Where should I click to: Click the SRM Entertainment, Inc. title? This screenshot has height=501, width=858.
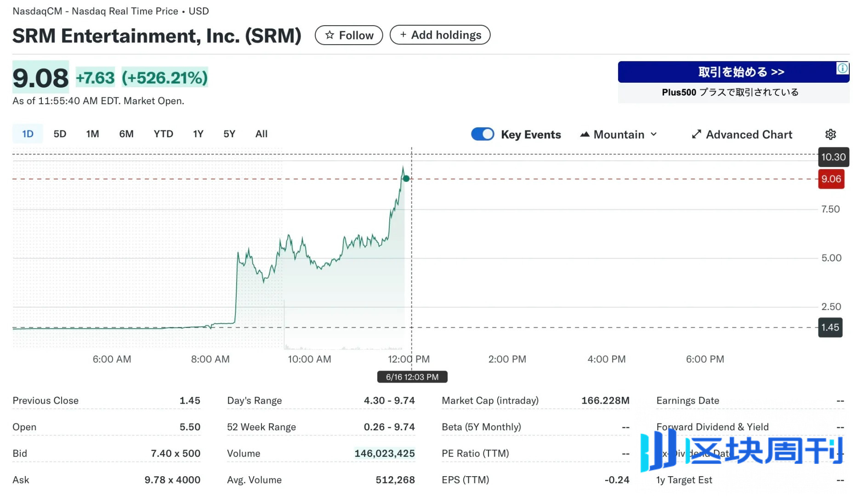157,36
